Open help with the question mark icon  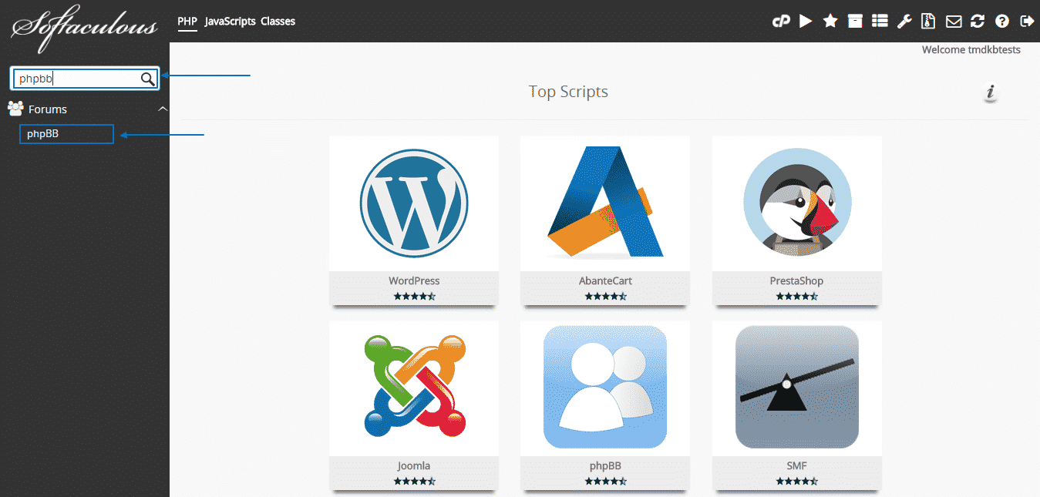tap(1002, 21)
